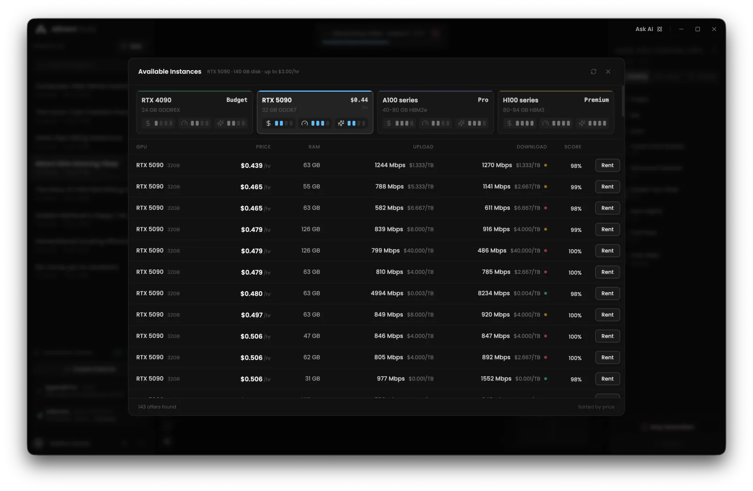Click the sparkle icon in RTX 5090 card
753x491 pixels.
[341, 123]
